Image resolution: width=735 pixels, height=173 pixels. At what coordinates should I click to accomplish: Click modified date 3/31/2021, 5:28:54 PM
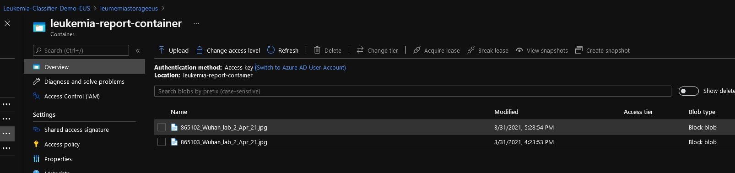pos(524,127)
